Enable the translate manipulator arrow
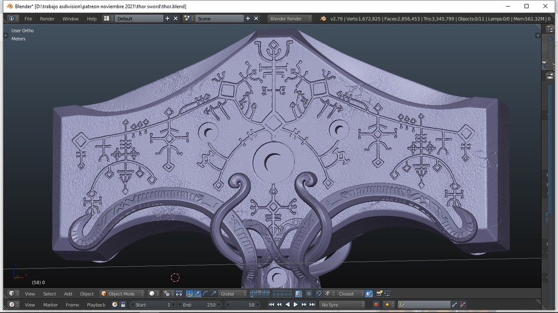 point(197,294)
